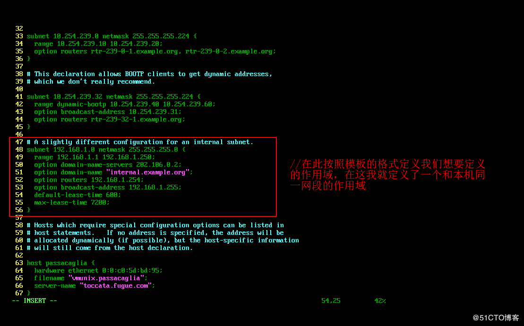Viewport: 524px width, 326px height.
Task: Click hardware ethernet 0:0:c0:5d:bd:95 line
Action: pyautogui.click(x=98, y=271)
